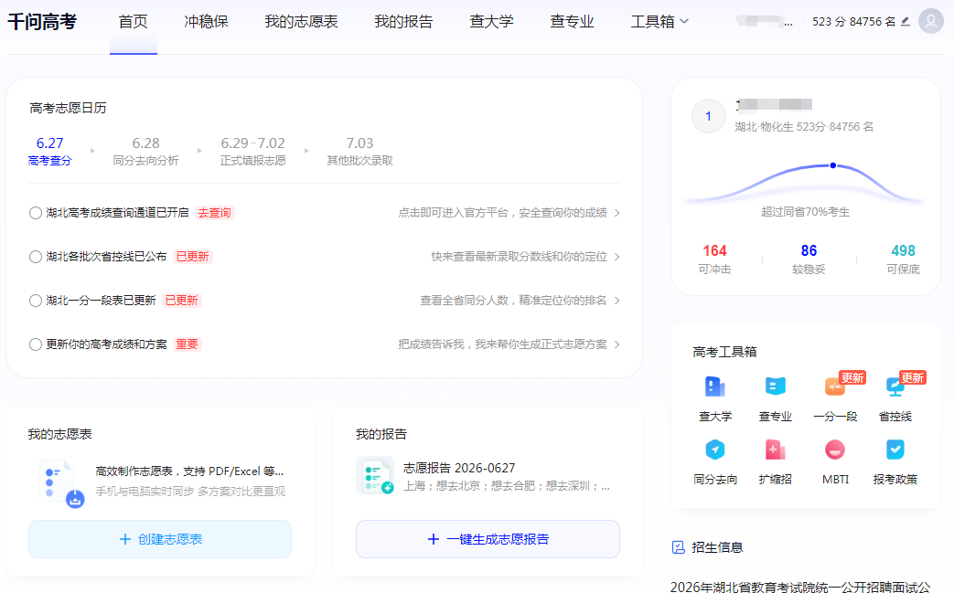Tick the radio for 湖北一分一段表已更新

point(36,300)
